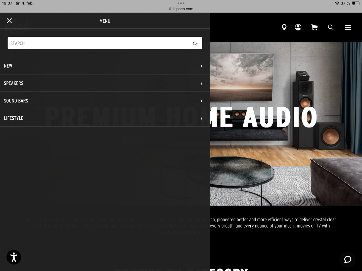This screenshot has width=362, height=271.
Task: Tap the hamburger menu icon in header
Action: 348,27
